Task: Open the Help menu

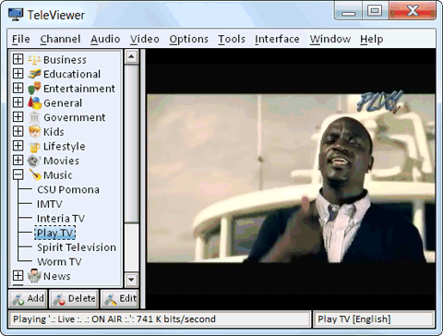Action: (x=372, y=39)
